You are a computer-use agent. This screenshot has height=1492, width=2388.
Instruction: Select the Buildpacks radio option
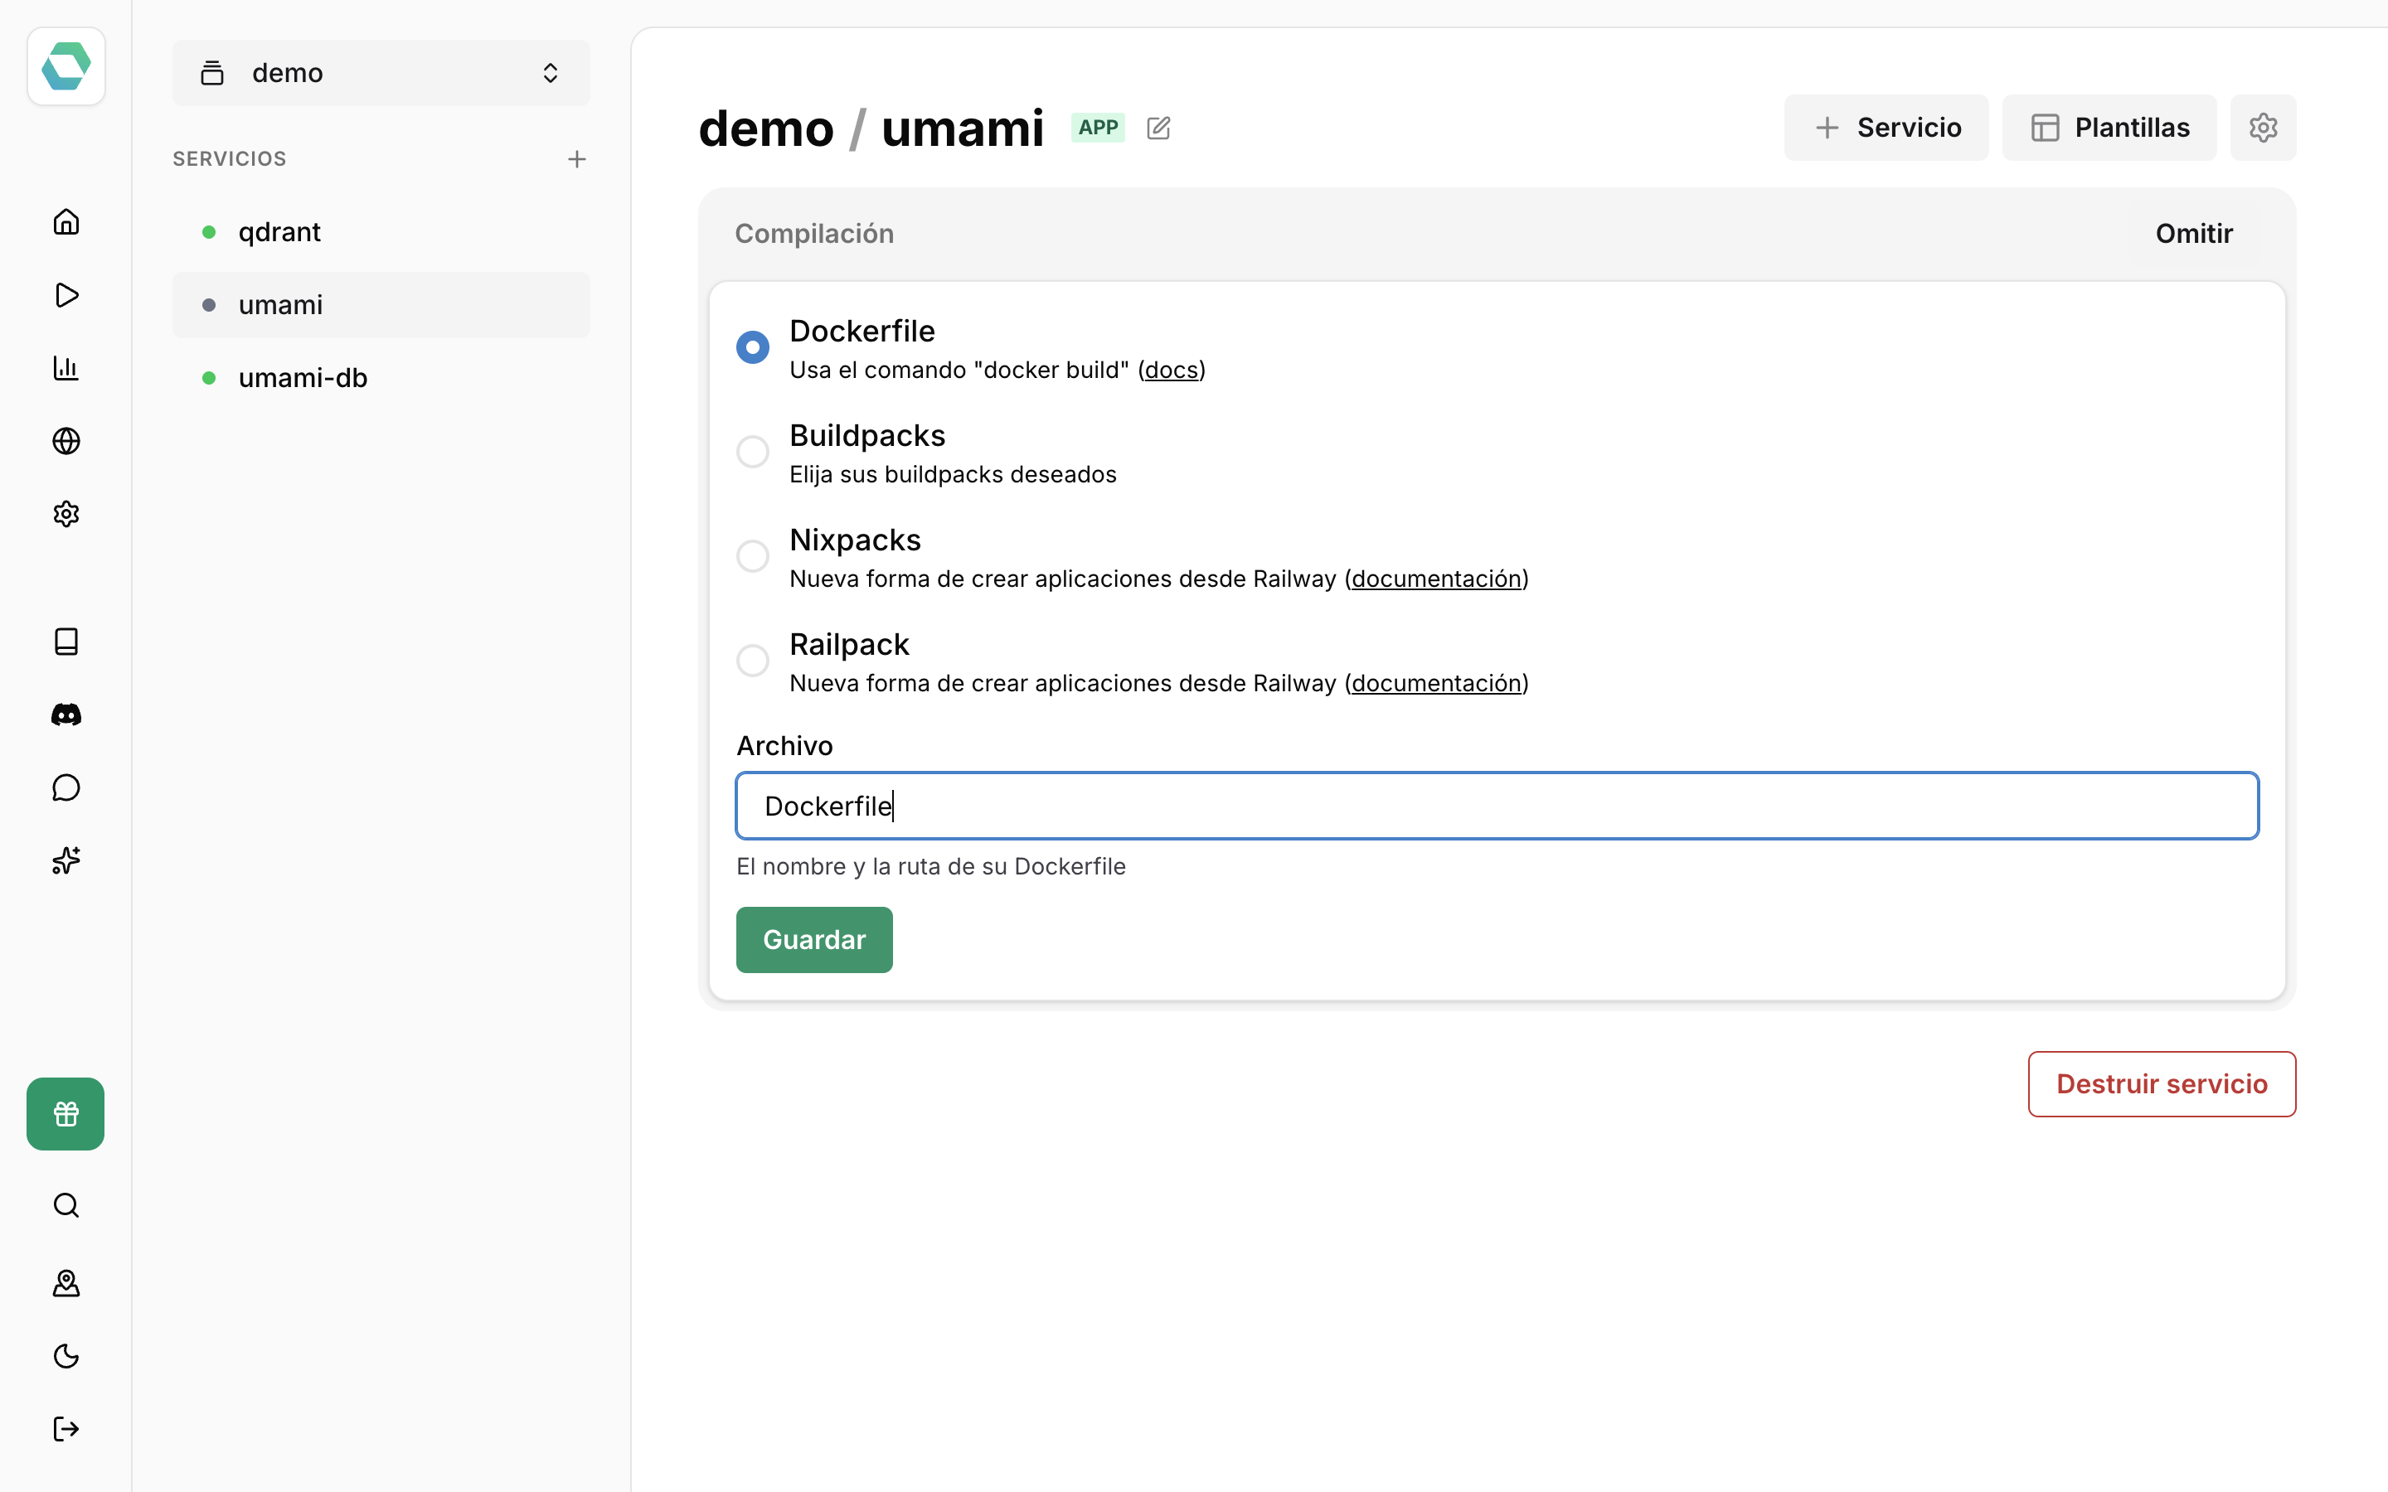click(753, 452)
